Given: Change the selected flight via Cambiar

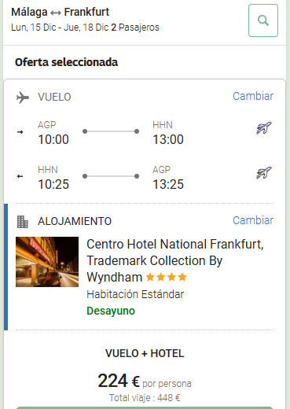Looking at the screenshot, I should [x=253, y=96].
